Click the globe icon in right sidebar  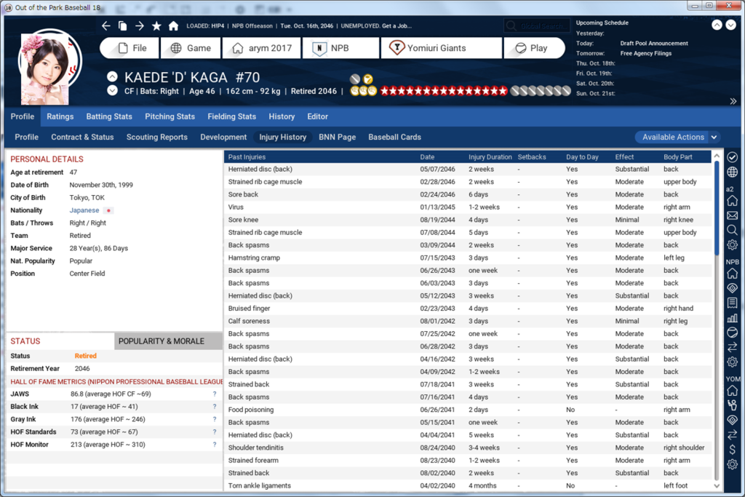pos(732,172)
